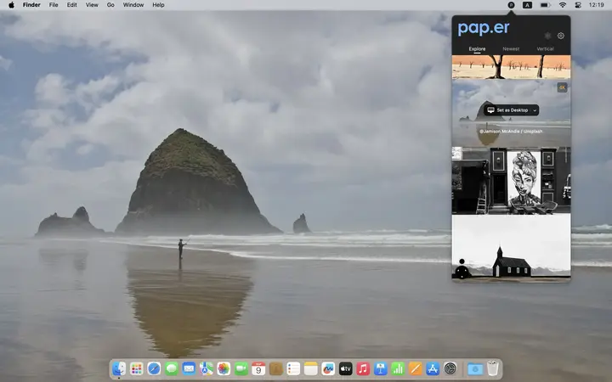Open Notes from the Dock
The height and width of the screenshot is (382, 612).
coord(311,368)
